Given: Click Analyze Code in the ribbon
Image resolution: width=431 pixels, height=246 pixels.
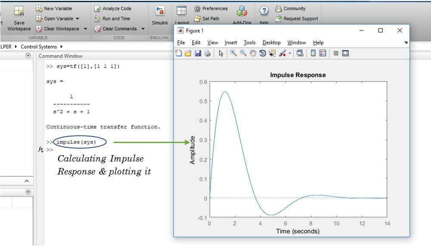Looking at the screenshot, I should [x=113, y=9].
